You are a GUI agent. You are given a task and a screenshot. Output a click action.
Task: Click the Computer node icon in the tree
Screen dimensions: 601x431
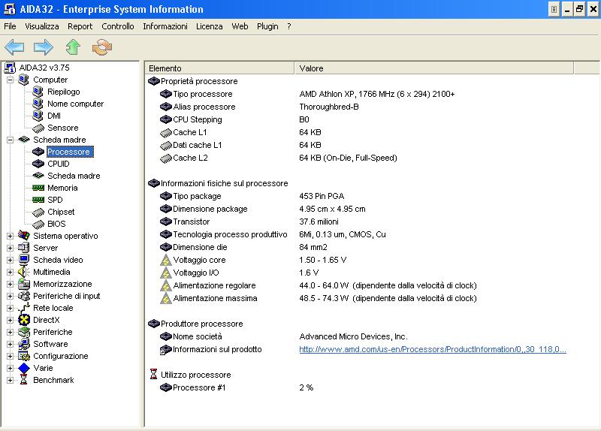coord(24,80)
